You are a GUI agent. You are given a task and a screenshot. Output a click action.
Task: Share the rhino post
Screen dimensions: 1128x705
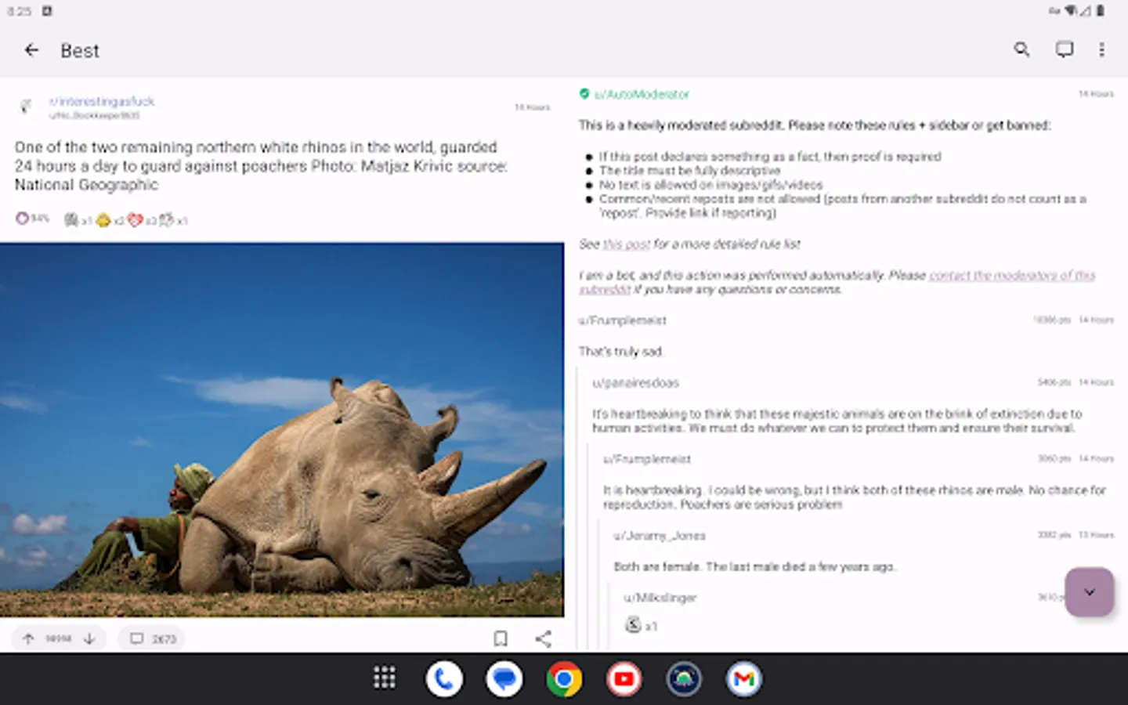543,638
